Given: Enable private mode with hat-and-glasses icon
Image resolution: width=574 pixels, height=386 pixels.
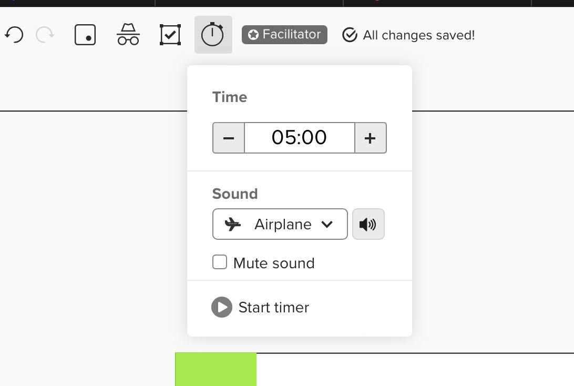Looking at the screenshot, I should click(128, 35).
